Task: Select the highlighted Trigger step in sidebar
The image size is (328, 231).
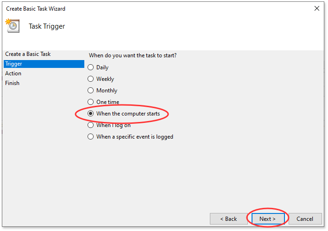Action: pos(13,64)
